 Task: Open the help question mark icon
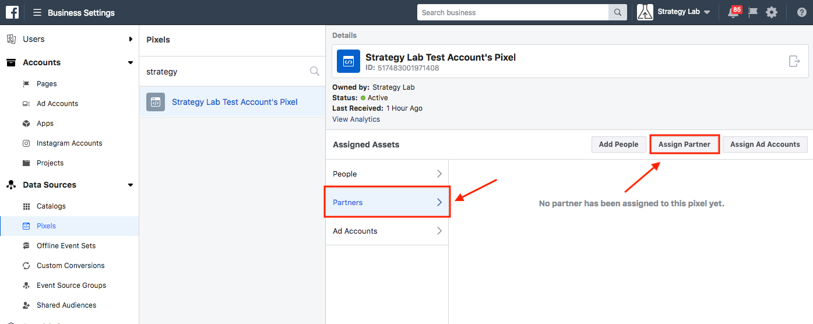pyautogui.click(x=801, y=12)
